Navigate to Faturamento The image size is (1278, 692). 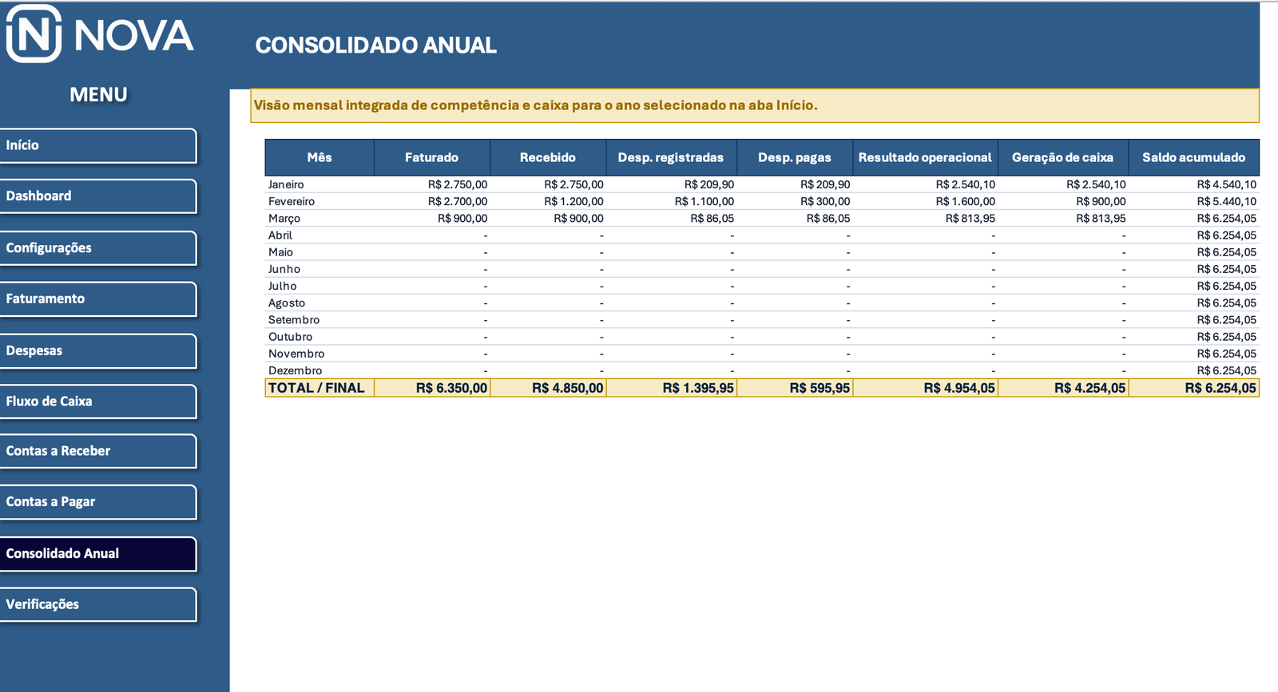(98, 299)
